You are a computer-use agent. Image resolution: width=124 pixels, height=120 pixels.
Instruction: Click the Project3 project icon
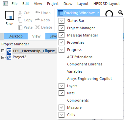(9, 57)
